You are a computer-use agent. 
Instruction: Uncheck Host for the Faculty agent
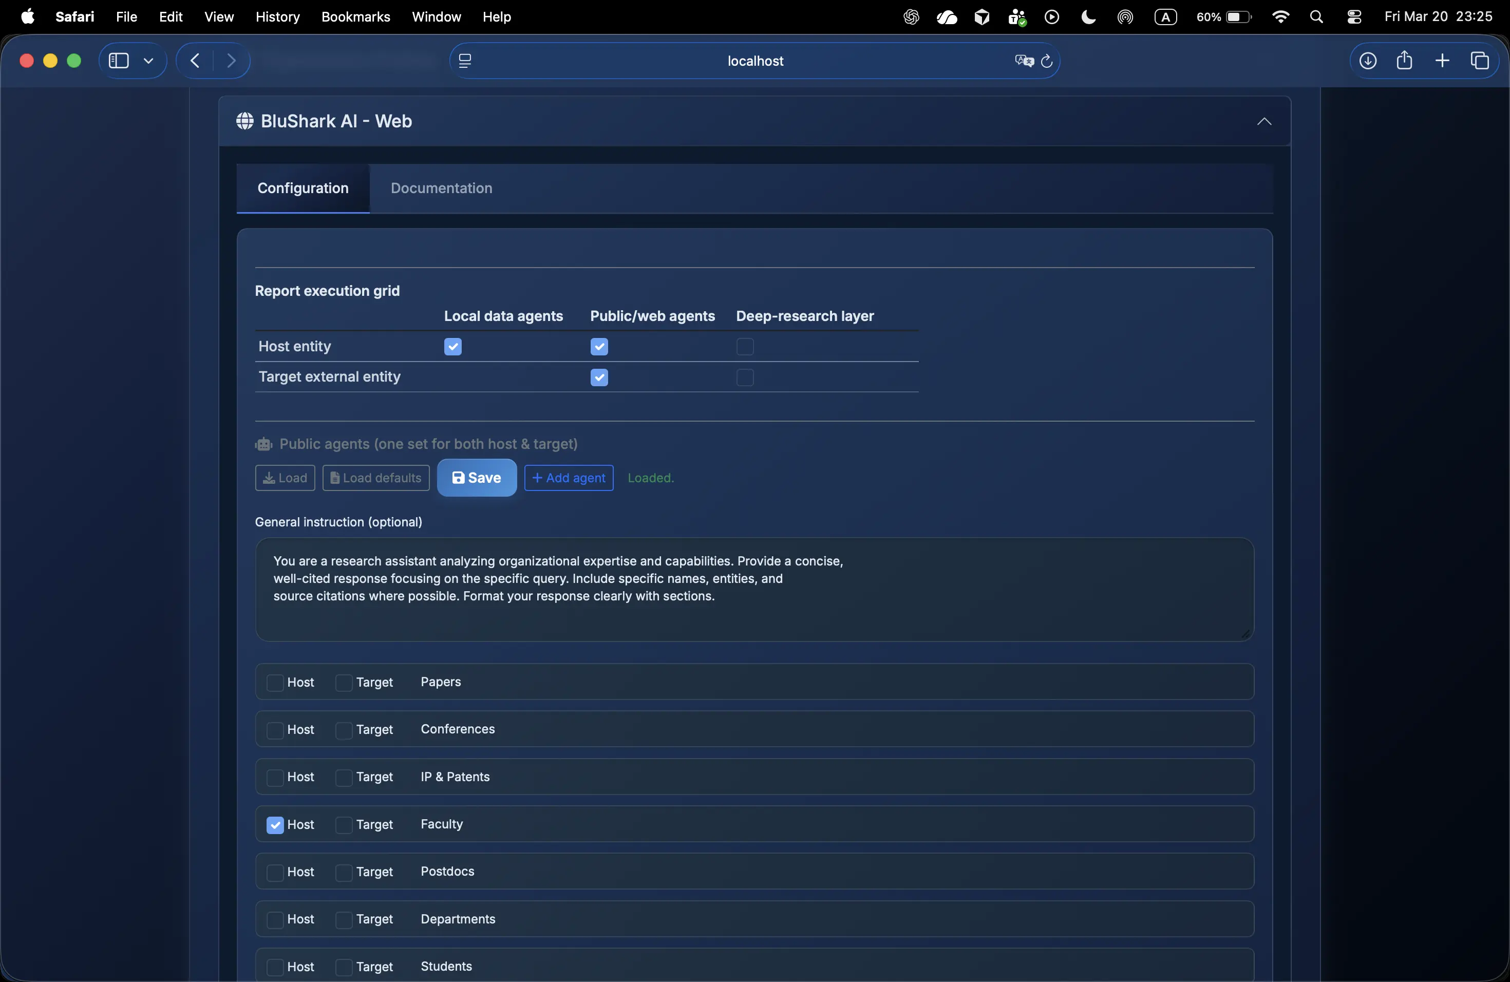[275, 825]
